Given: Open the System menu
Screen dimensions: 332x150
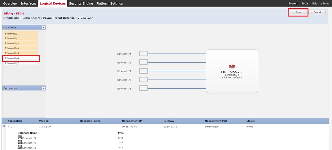Looking at the screenshot, I should [x=293, y=3].
